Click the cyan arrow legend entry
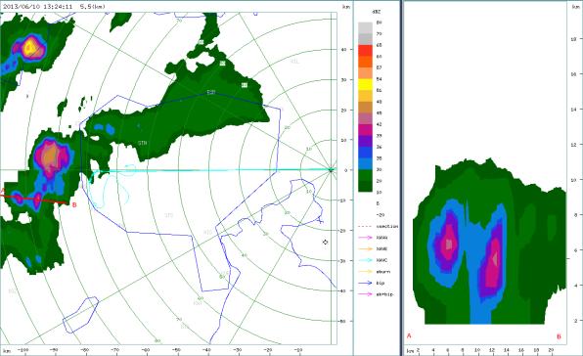Screen dimensions: 583x356 pos(373,260)
